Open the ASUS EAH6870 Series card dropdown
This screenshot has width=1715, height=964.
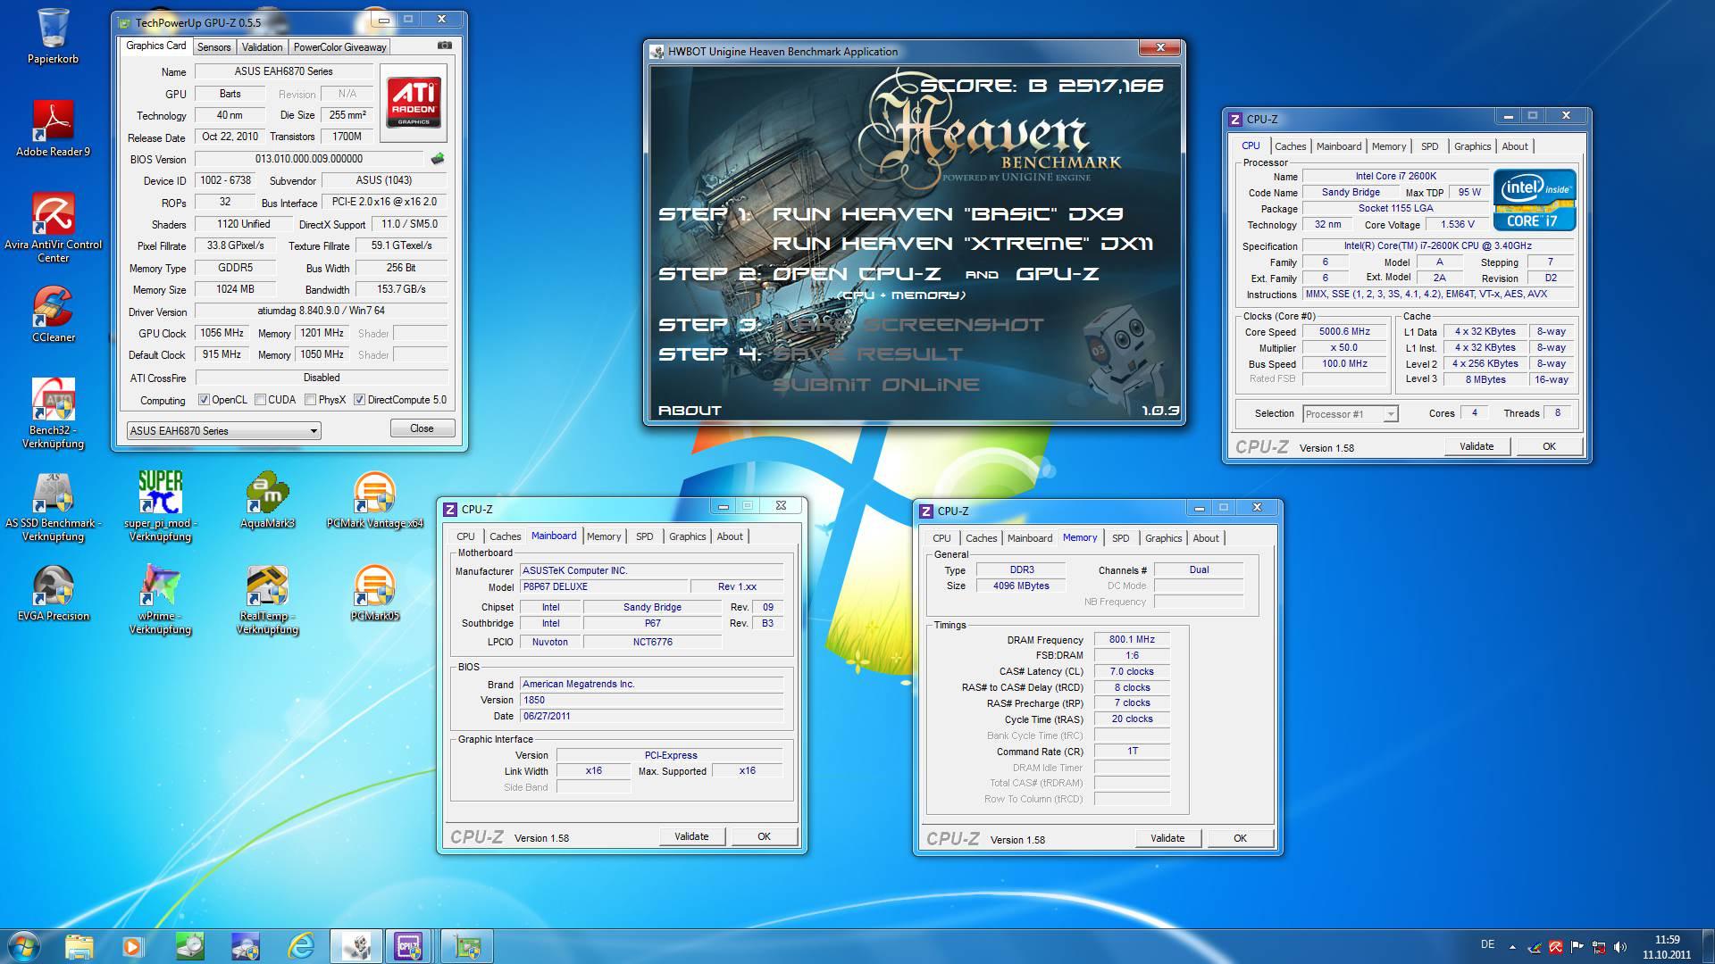[x=223, y=430]
